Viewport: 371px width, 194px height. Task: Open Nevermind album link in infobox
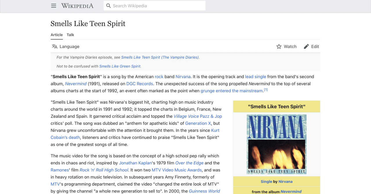click(x=291, y=192)
